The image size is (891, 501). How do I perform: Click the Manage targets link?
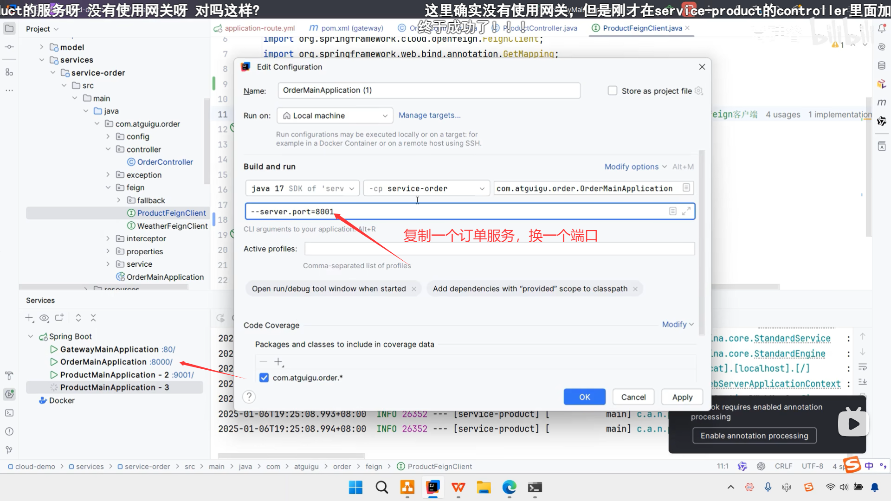[x=429, y=116]
